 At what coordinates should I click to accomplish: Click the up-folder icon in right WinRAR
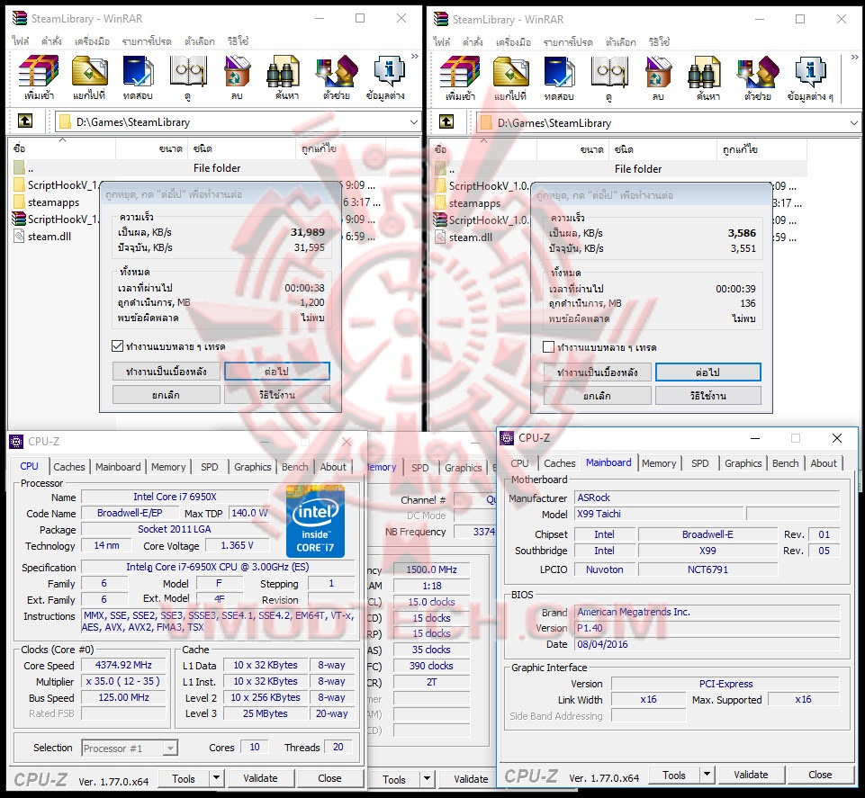446,121
